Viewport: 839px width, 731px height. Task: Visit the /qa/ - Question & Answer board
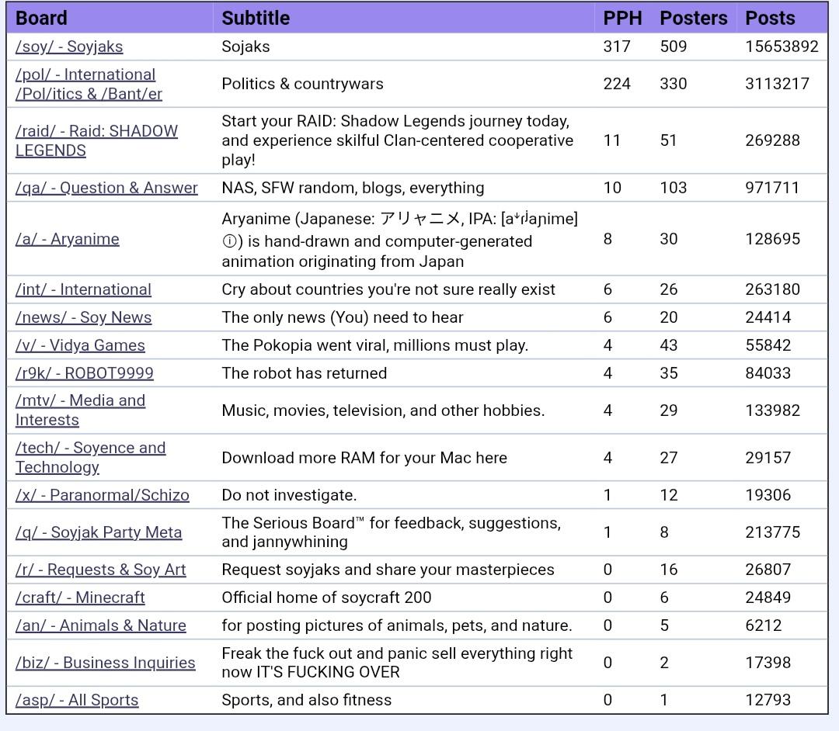[x=106, y=188]
